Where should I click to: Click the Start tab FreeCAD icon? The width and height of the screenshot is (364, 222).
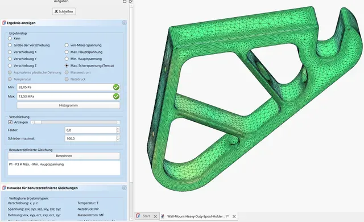138,216
